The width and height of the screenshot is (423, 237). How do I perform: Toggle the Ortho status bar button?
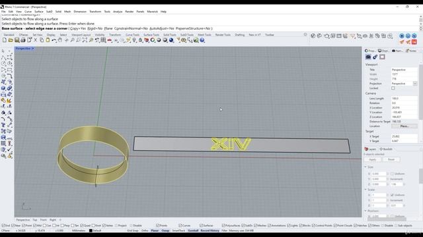(x=145, y=230)
